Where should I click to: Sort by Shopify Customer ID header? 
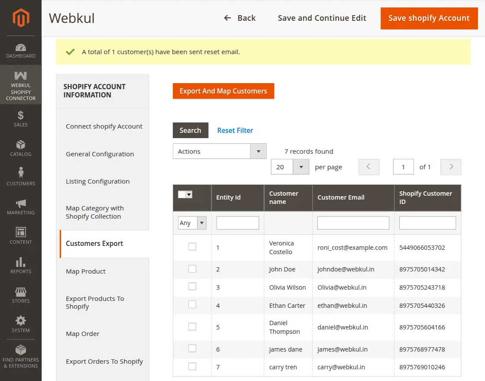coord(427,198)
